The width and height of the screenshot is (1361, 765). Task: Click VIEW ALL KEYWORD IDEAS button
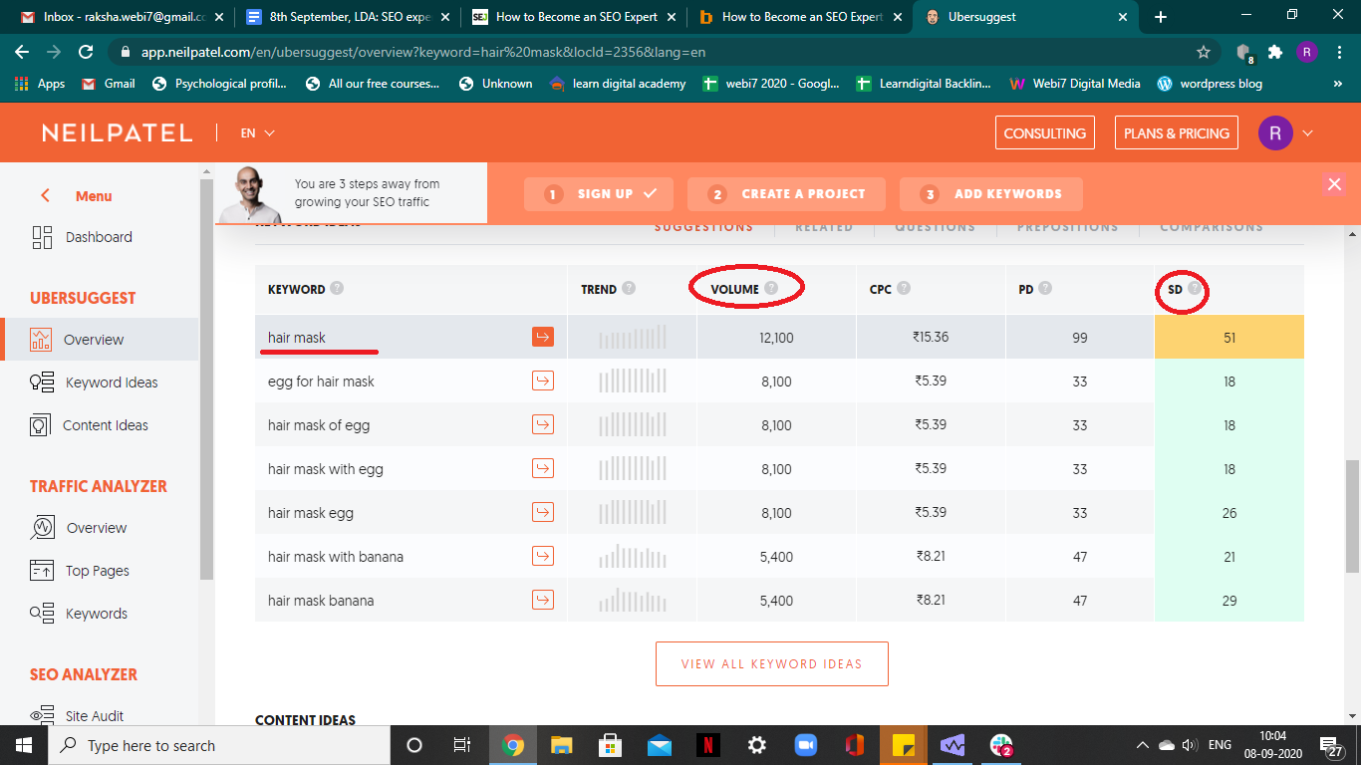click(772, 663)
